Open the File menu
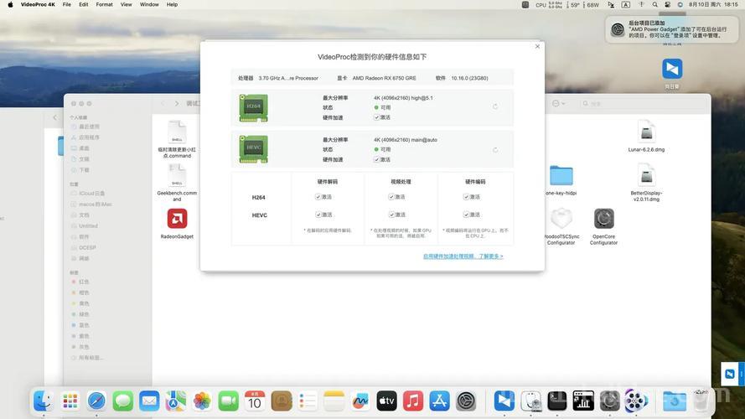 [x=67, y=4]
